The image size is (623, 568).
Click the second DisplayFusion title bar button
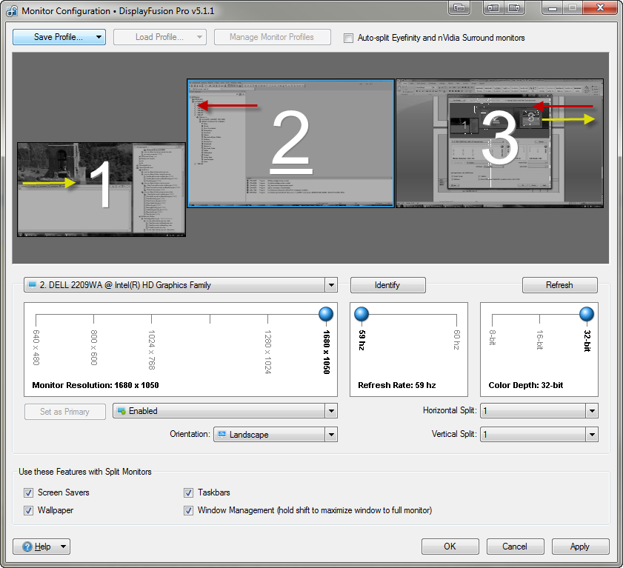coord(494,8)
